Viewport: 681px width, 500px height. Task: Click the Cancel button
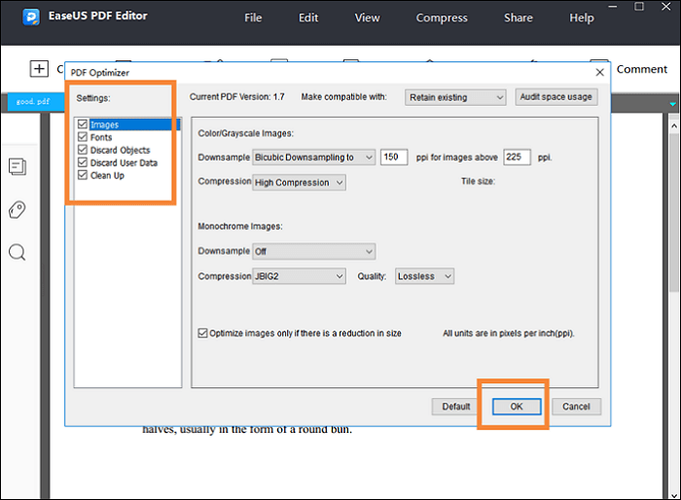(x=576, y=407)
